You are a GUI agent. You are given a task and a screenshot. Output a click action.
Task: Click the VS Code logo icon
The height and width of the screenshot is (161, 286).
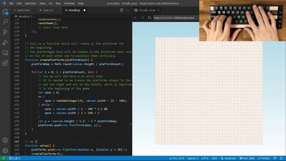pos(4,3)
